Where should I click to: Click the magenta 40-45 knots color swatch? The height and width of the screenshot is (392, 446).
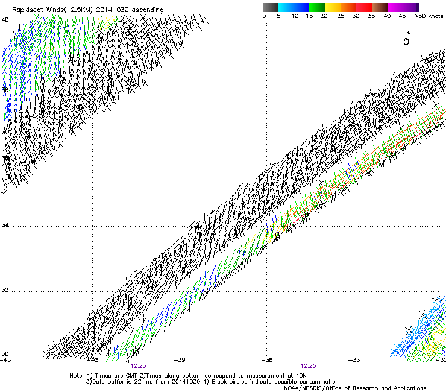395,7
